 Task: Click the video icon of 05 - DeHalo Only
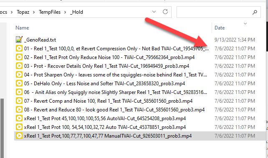click(19, 83)
